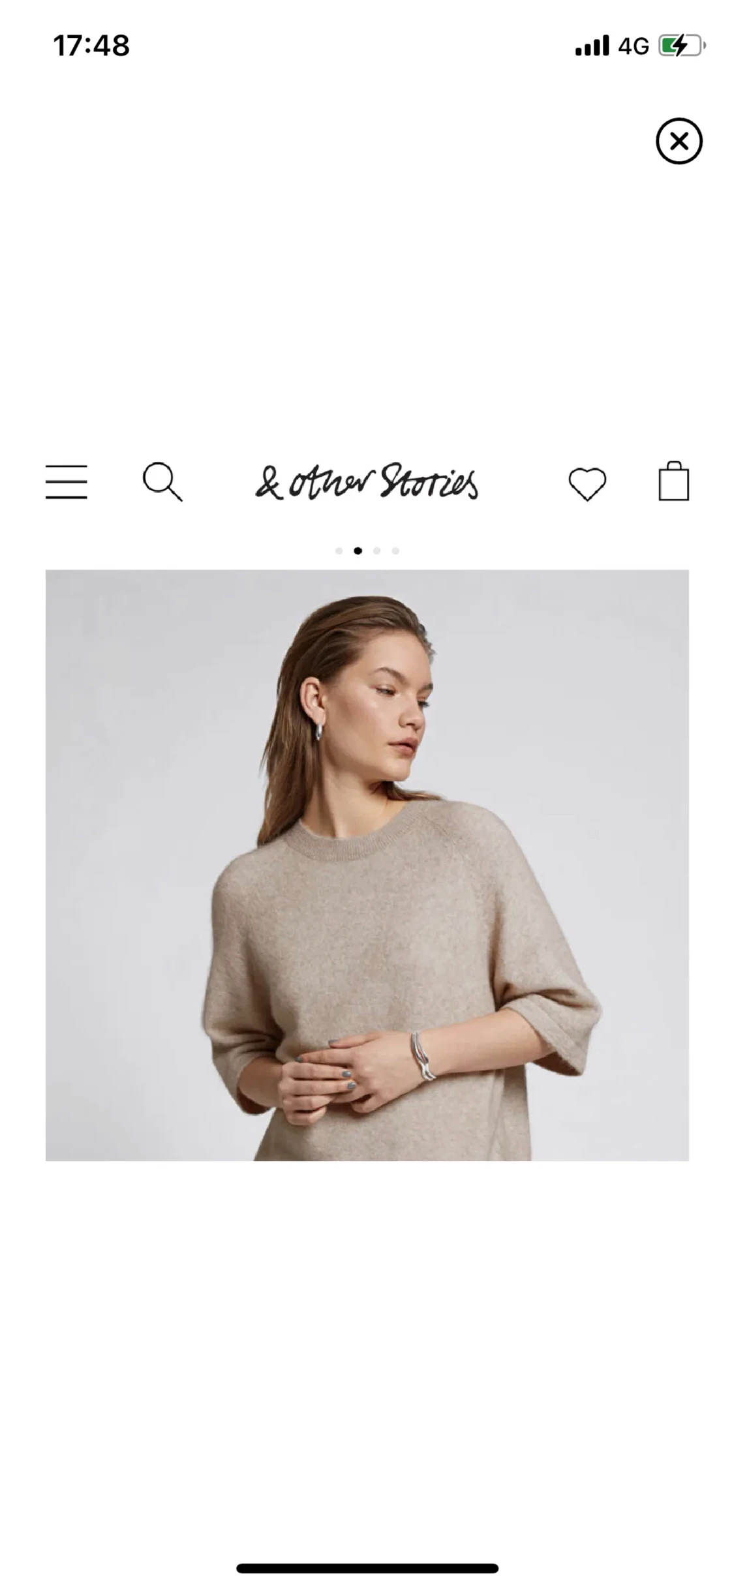The image size is (734, 1589).
Task: Tap the & Other Stories logo
Action: click(x=366, y=482)
